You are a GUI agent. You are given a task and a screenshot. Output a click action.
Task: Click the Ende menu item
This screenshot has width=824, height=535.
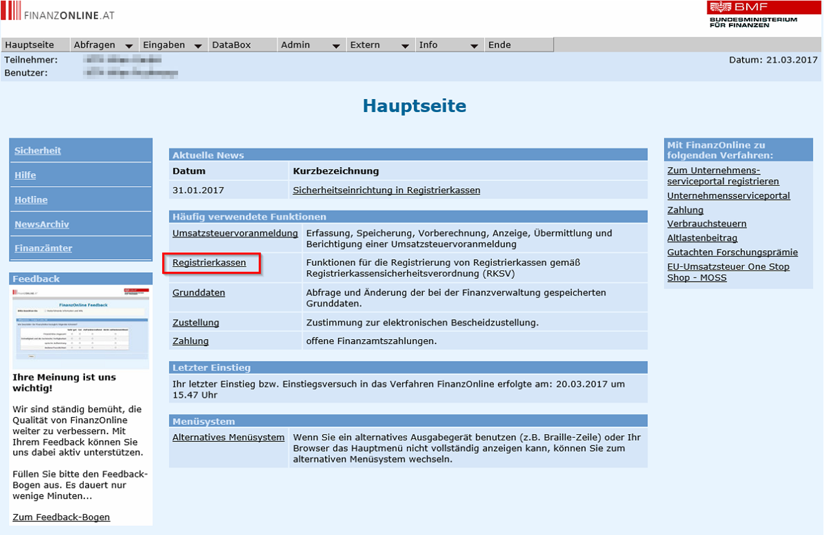500,45
